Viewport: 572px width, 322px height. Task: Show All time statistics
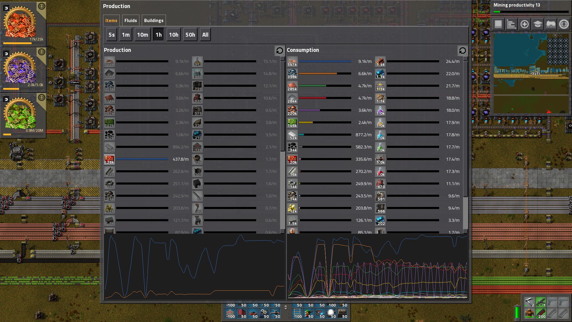point(205,35)
